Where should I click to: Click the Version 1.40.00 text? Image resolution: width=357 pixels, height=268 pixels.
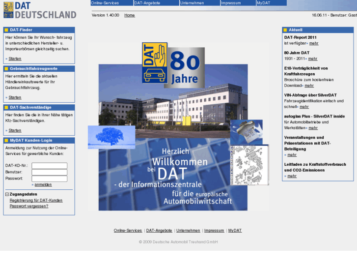click(106, 15)
